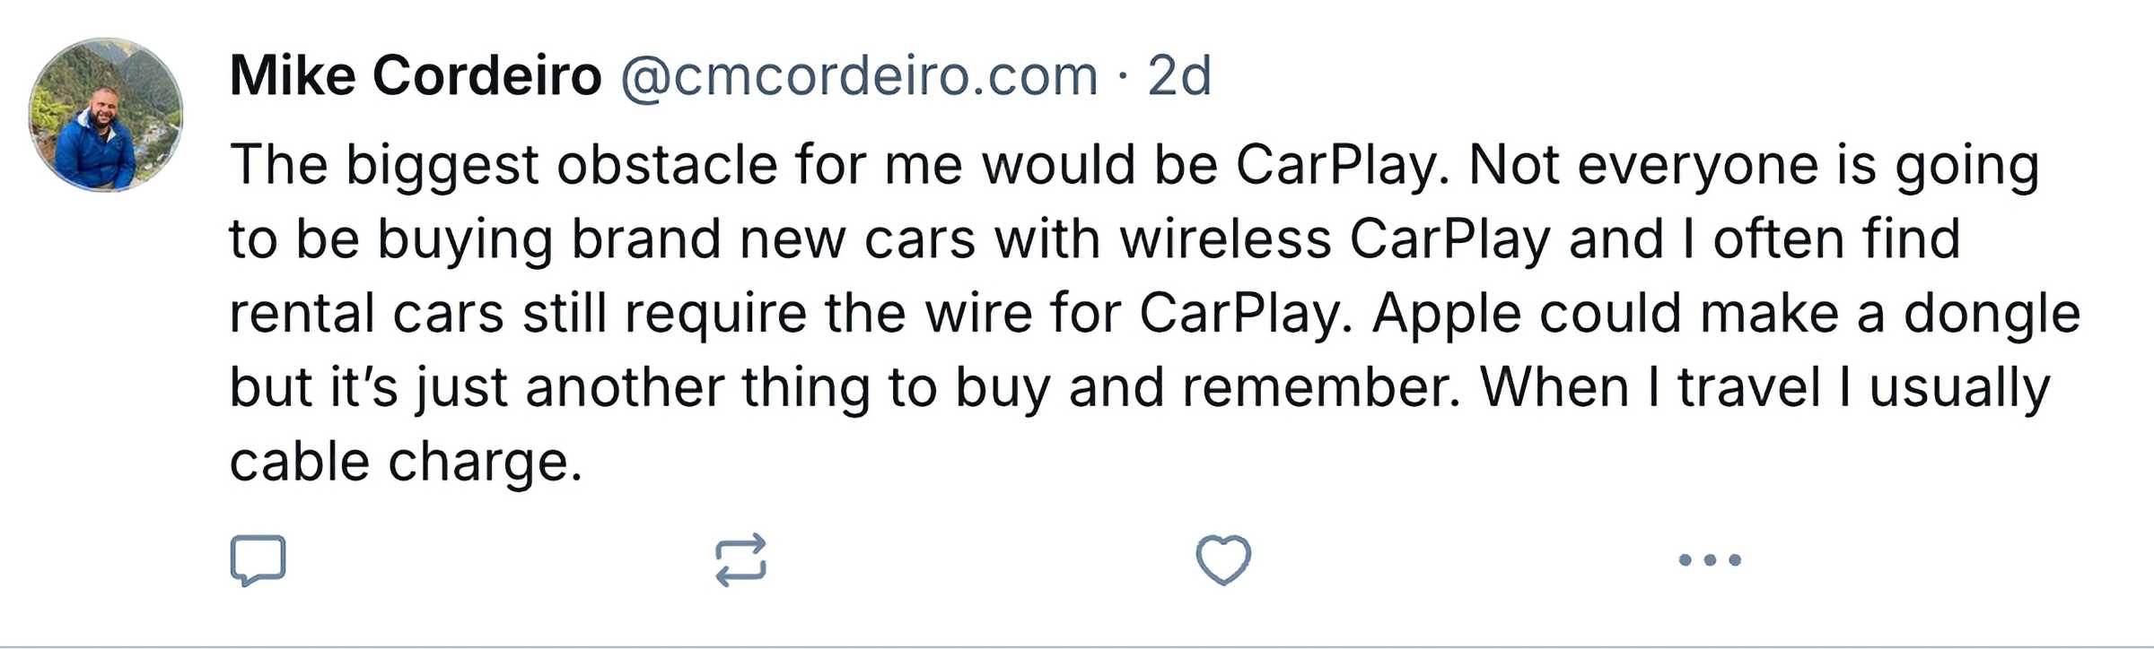This screenshot has height=649, width=2154.
Task: Click the 2d timestamp link
Action: (x=1179, y=75)
